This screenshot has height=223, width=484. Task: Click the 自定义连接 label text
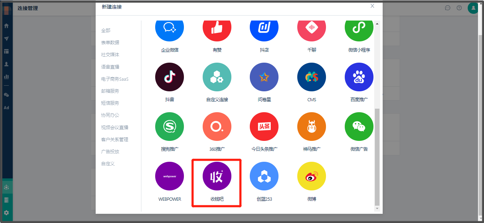[x=217, y=99]
